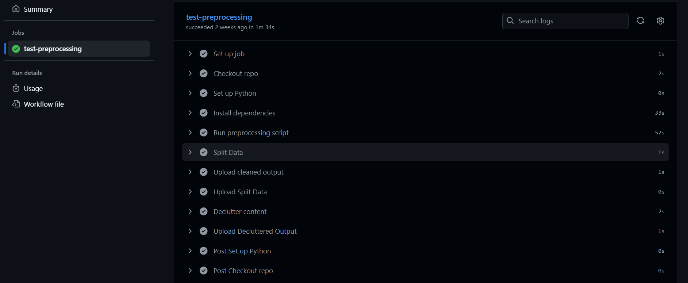This screenshot has height=283, width=688.
Task: Expand the Upload cleaned output step
Action: [190, 172]
